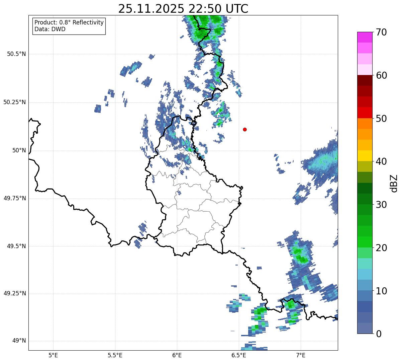Click the 40 colorbar tick label
The image size is (402, 362).
coord(381,161)
